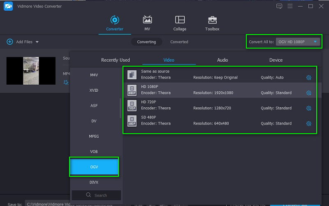The image size is (329, 206).
Task: Open the Toolbox icon
Action: coord(212,20)
